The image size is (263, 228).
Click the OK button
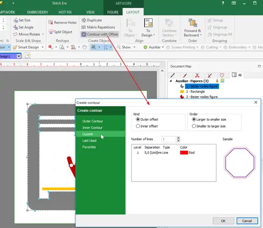pos(223,221)
